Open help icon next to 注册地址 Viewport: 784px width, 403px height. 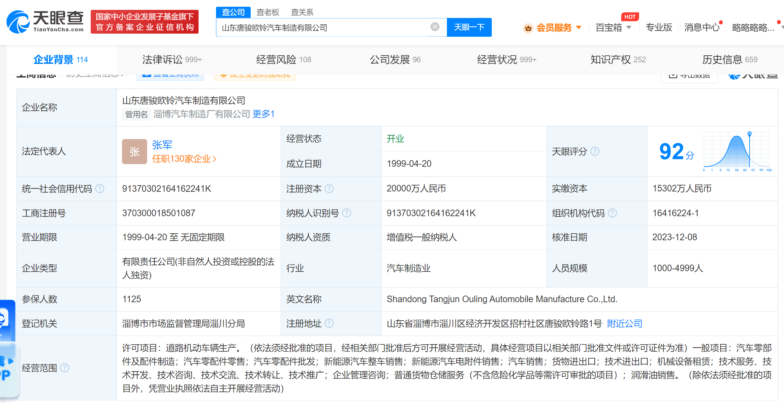[329, 323]
